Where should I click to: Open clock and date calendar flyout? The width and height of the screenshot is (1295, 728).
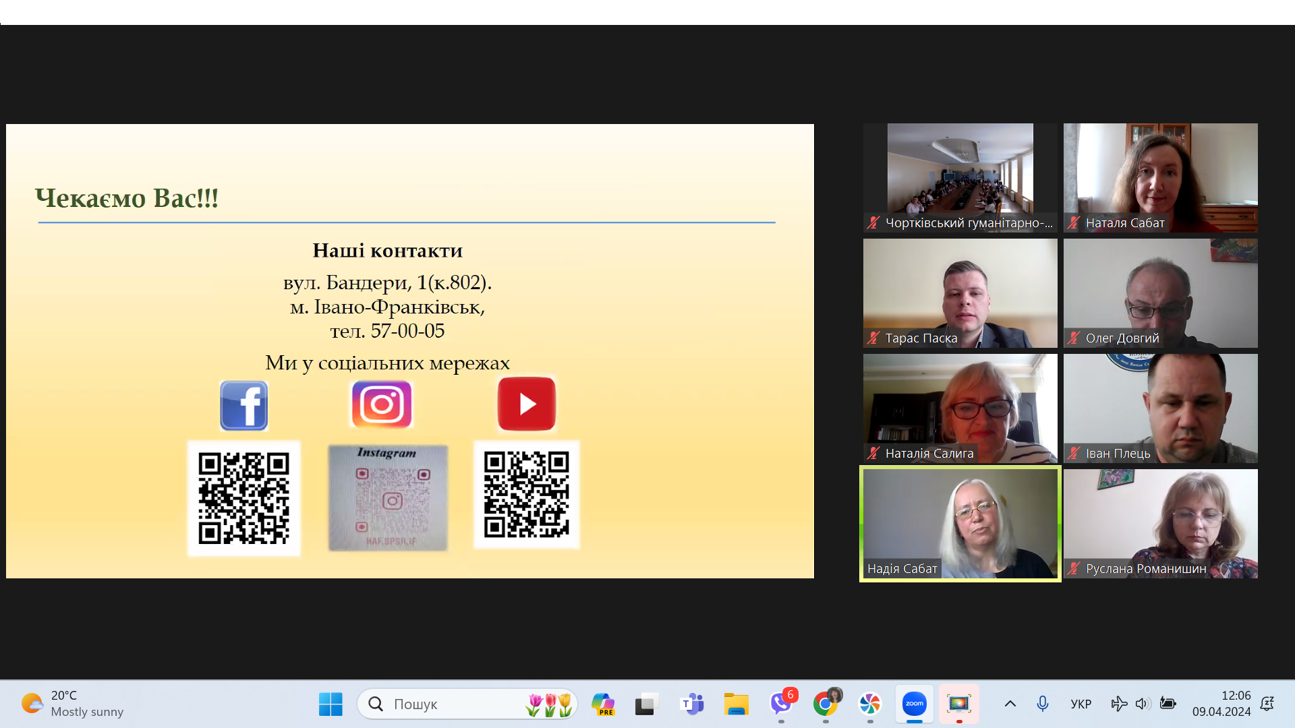click(1221, 704)
